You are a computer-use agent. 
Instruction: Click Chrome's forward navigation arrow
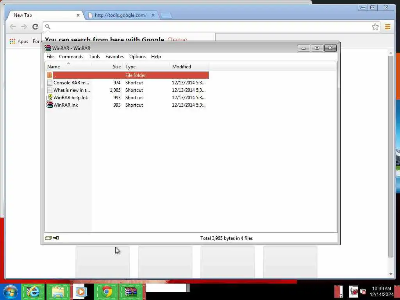24,27
